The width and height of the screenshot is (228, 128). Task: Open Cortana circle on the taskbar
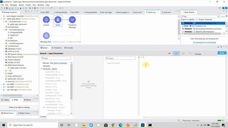click(x=62, y=125)
